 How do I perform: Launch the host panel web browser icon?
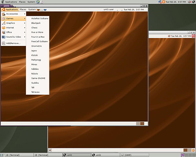tap(38, 2)
